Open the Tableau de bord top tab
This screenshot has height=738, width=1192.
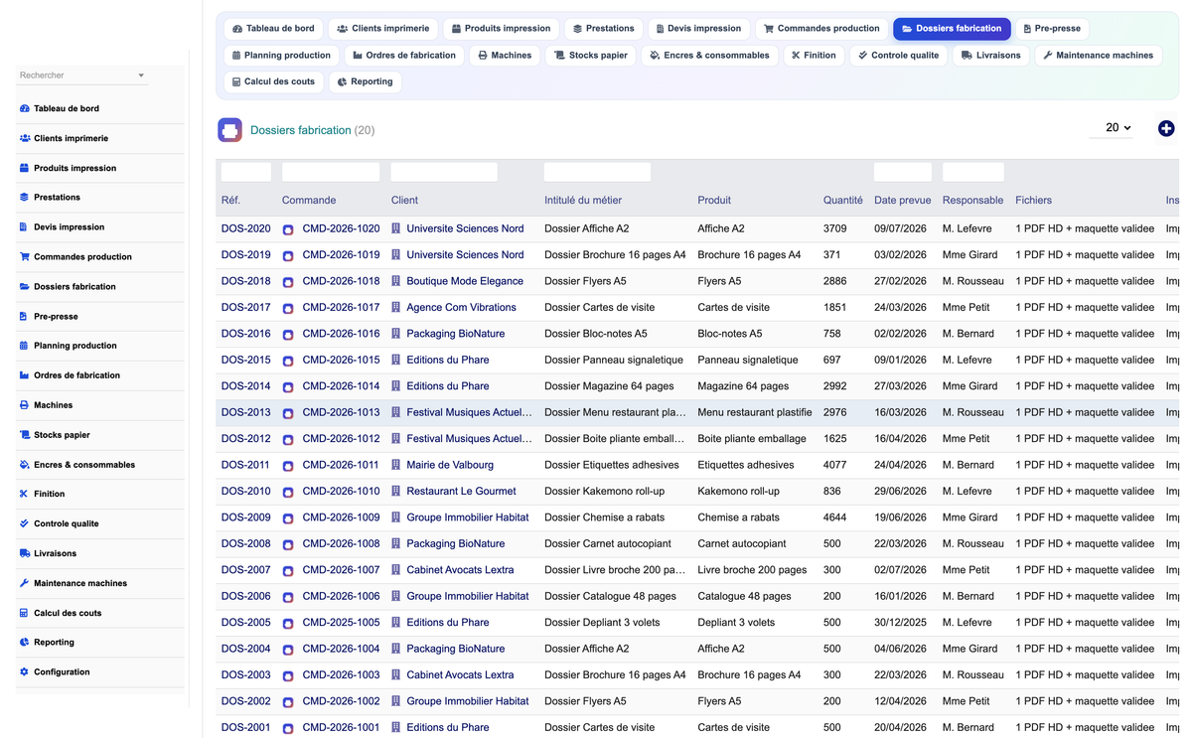273,29
